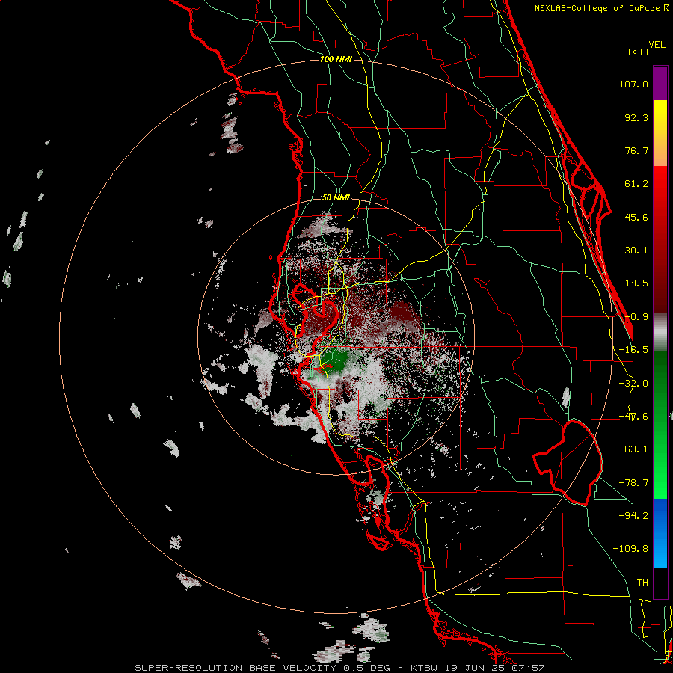
Task: Click the -78.7 velocity scale value
Action: point(633,483)
